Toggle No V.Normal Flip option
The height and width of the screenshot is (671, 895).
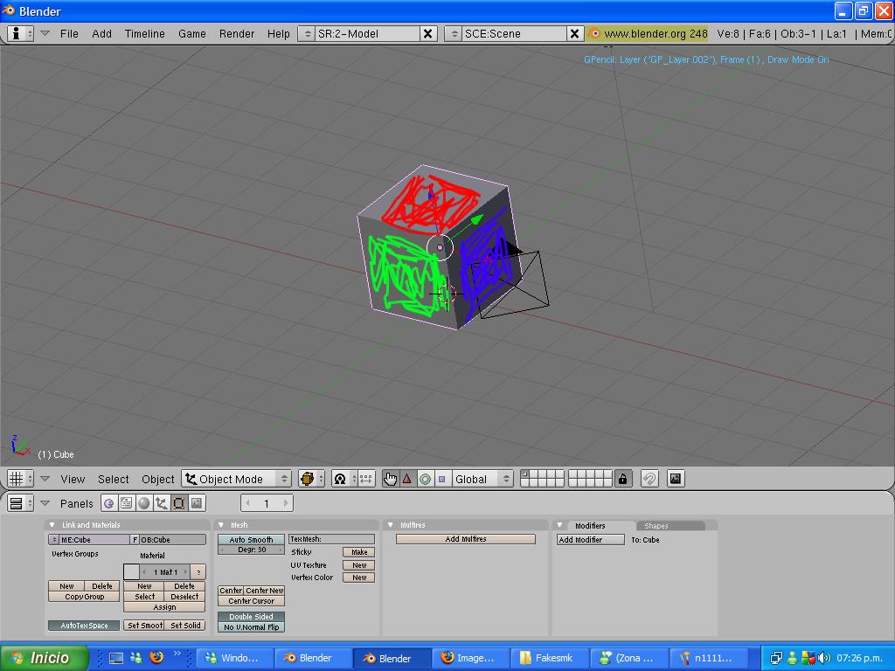[x=251, y=627]
